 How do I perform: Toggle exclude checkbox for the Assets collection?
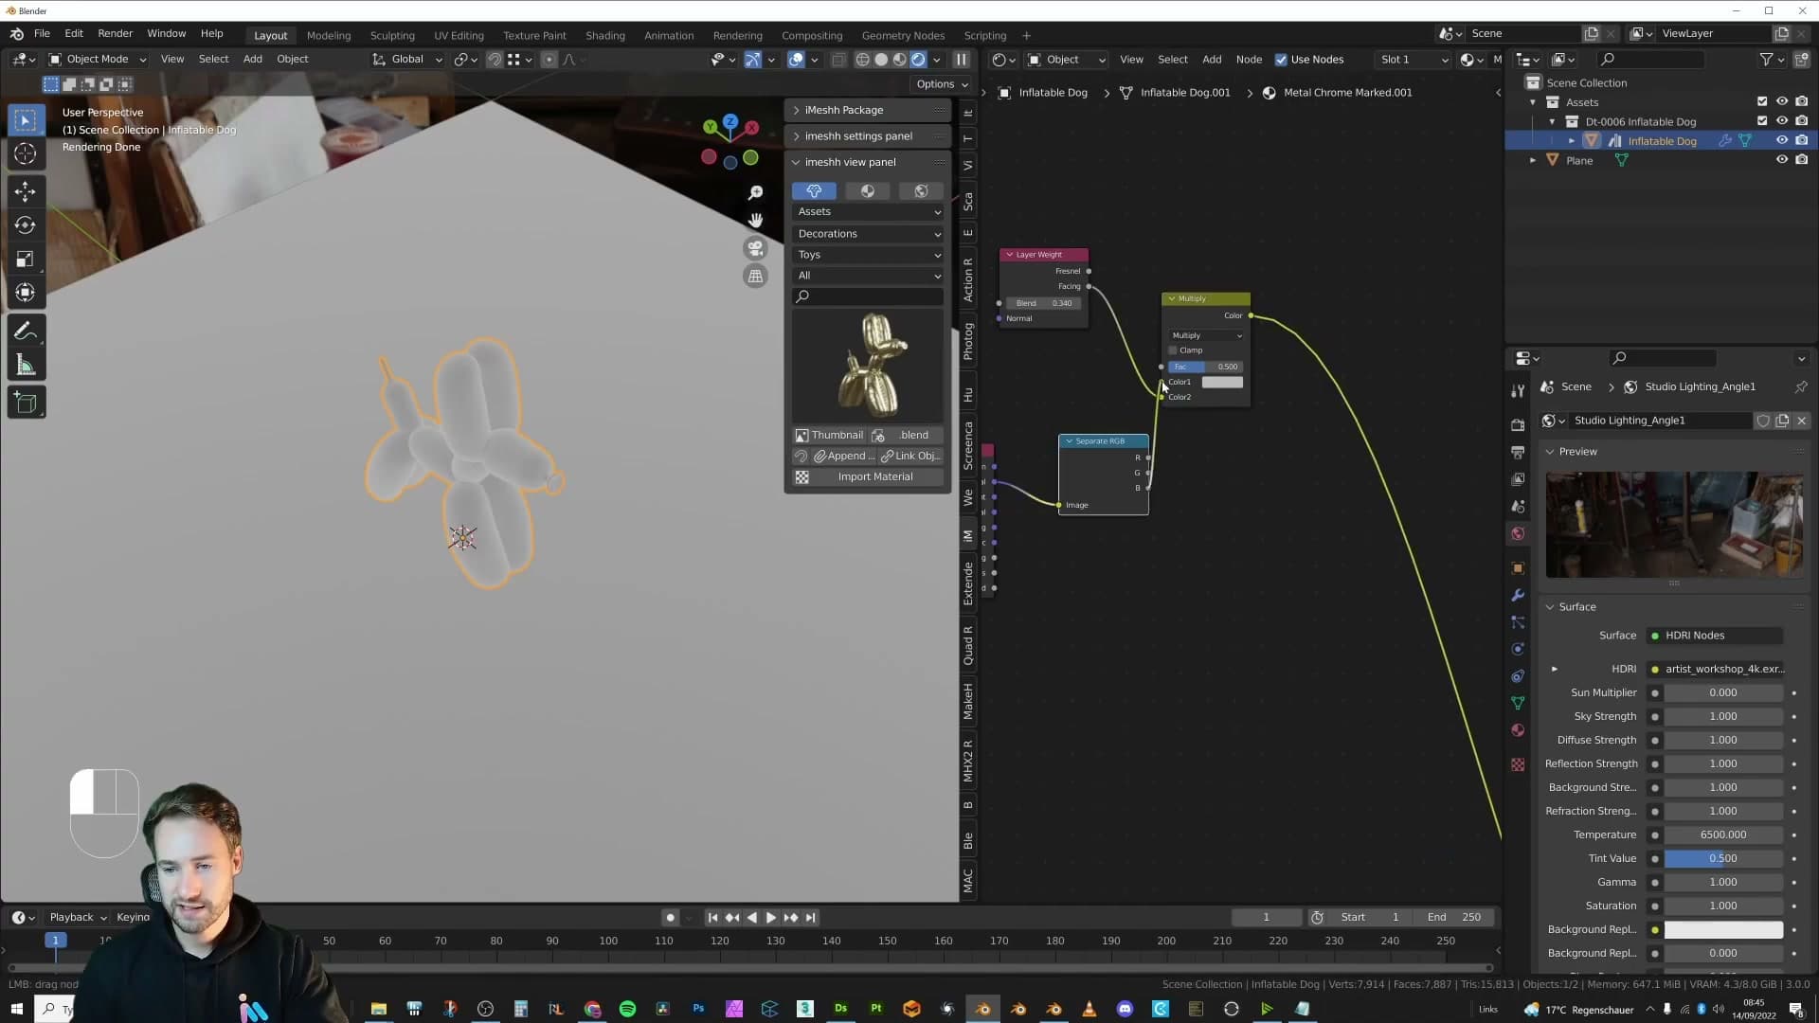(1762, 102)
